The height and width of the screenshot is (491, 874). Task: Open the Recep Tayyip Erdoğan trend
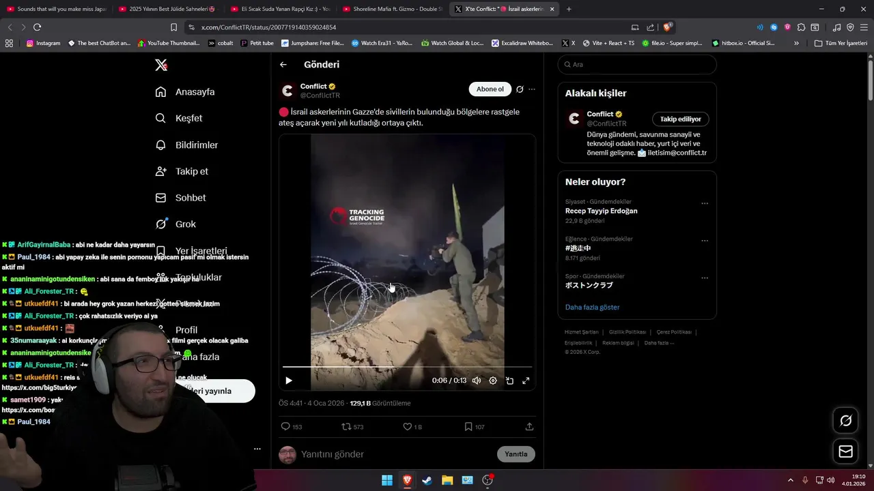click(x=601, y=211)
